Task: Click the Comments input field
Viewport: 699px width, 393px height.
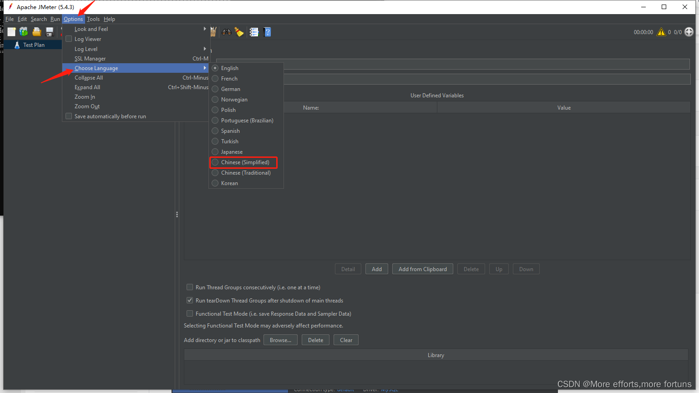Action: coord(487,79)
